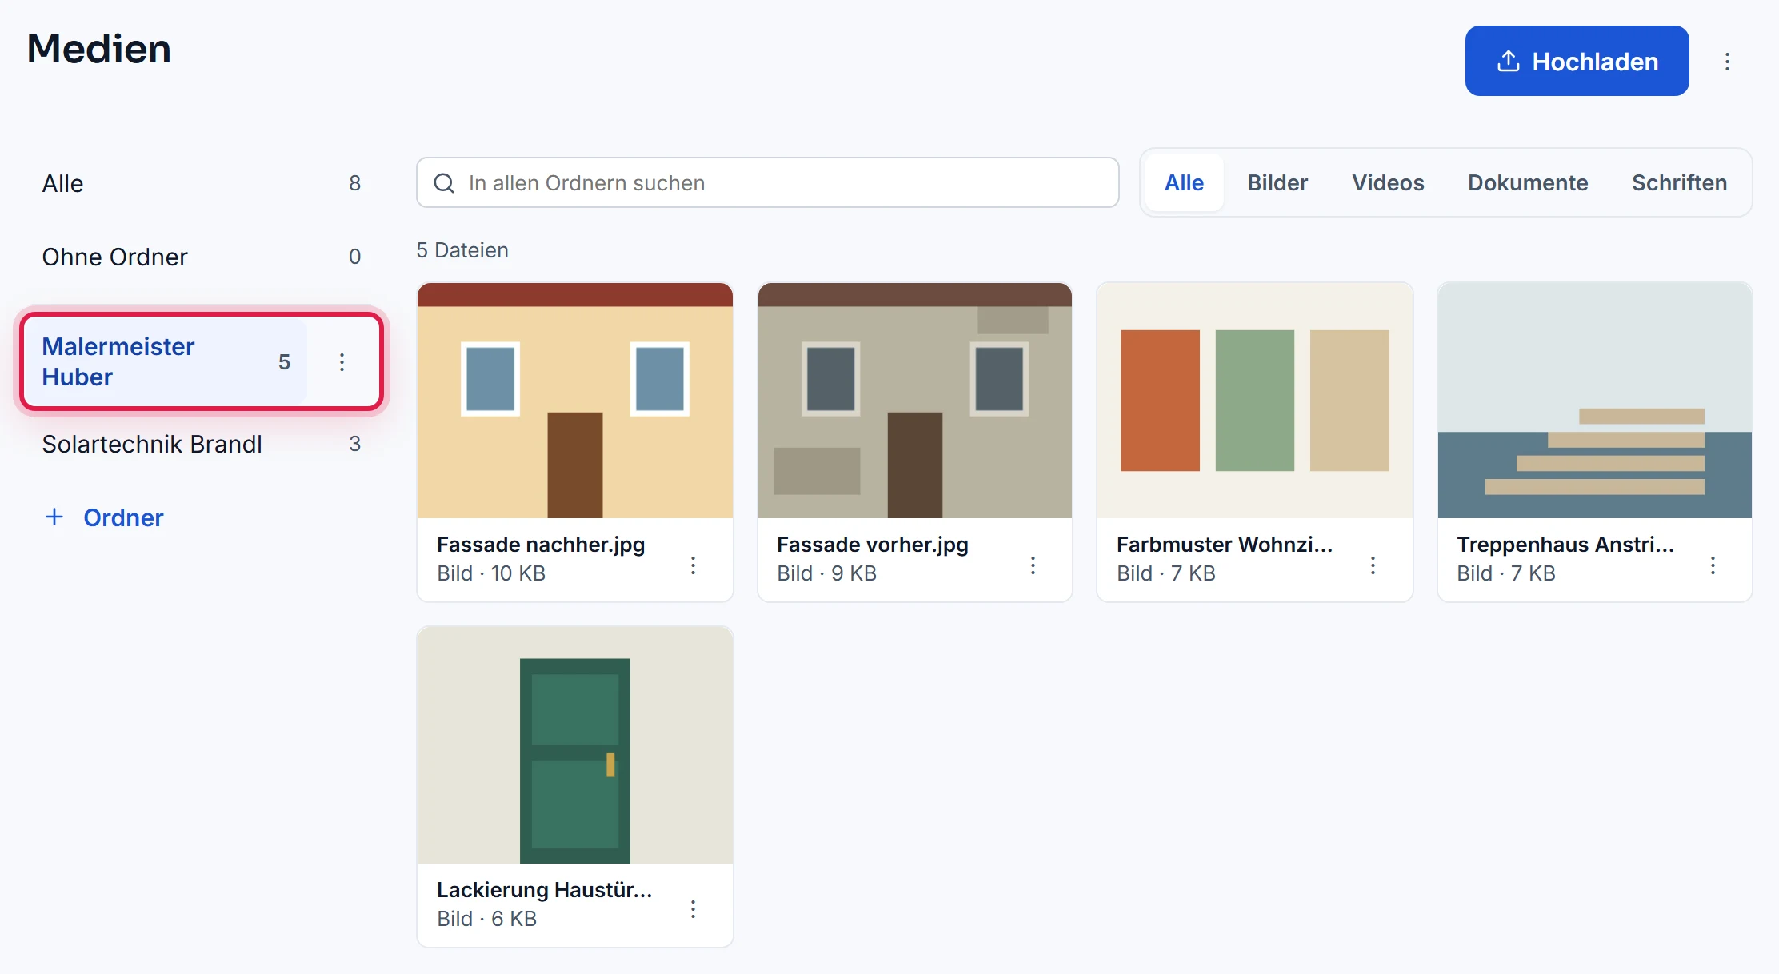Click the 'Lackierung Haustür...' file name

(x=545, y=890)
